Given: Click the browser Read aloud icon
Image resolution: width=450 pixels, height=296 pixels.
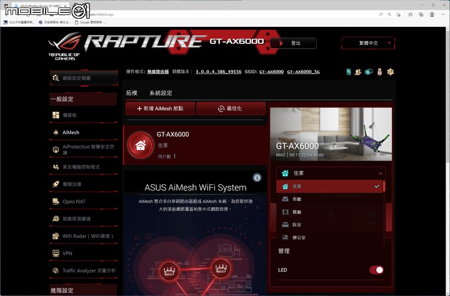Looking at the screenshot, I should tap(381, 14).
